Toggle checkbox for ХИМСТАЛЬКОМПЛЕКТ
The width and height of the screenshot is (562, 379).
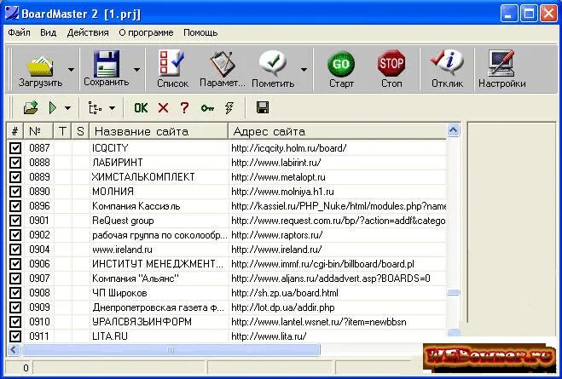(15, 177)
